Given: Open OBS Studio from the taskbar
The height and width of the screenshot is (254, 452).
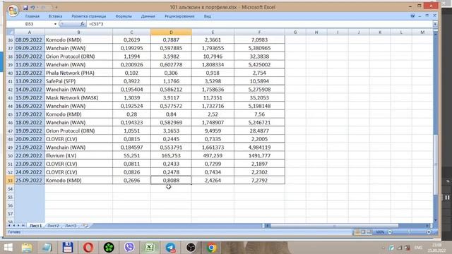Looking at the screenshot, I should point(191,248).
